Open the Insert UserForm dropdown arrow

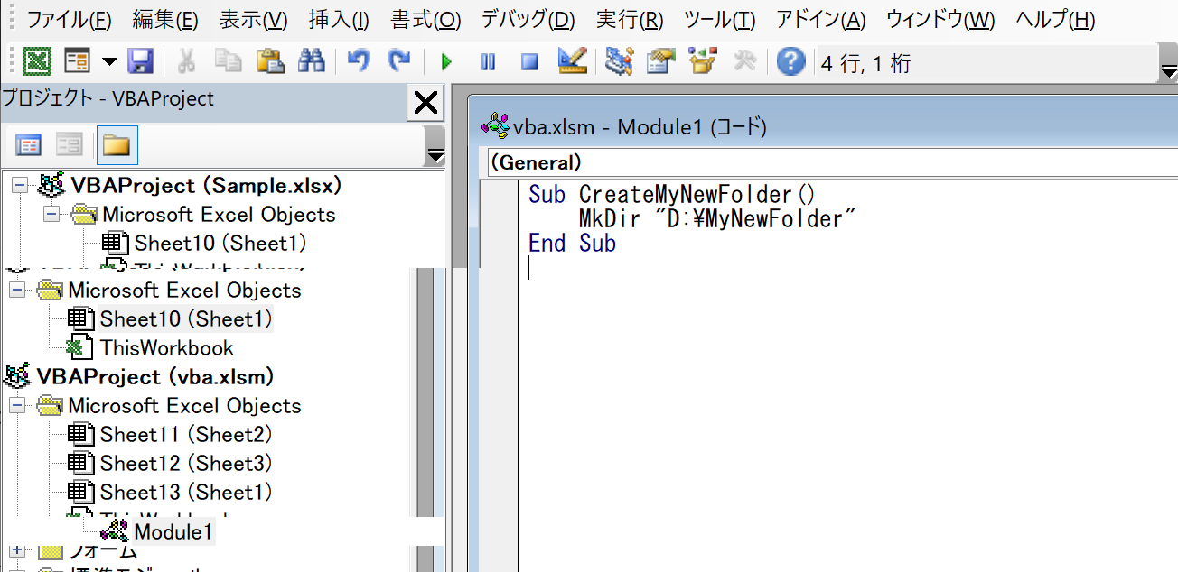109,61
